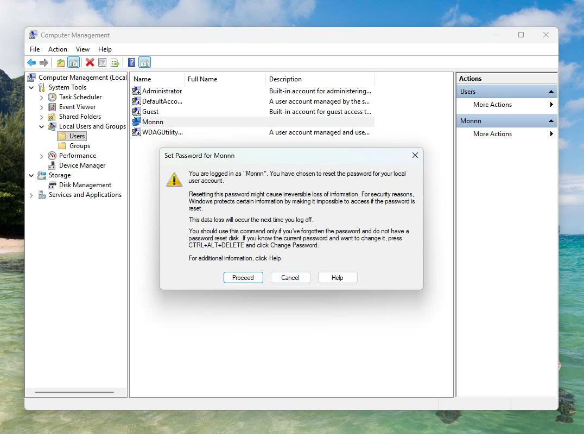The width and height of the screenshot is (584, 434).
Task: Click Help button in Set Password dialog
Action: click(x=338, y=278)
